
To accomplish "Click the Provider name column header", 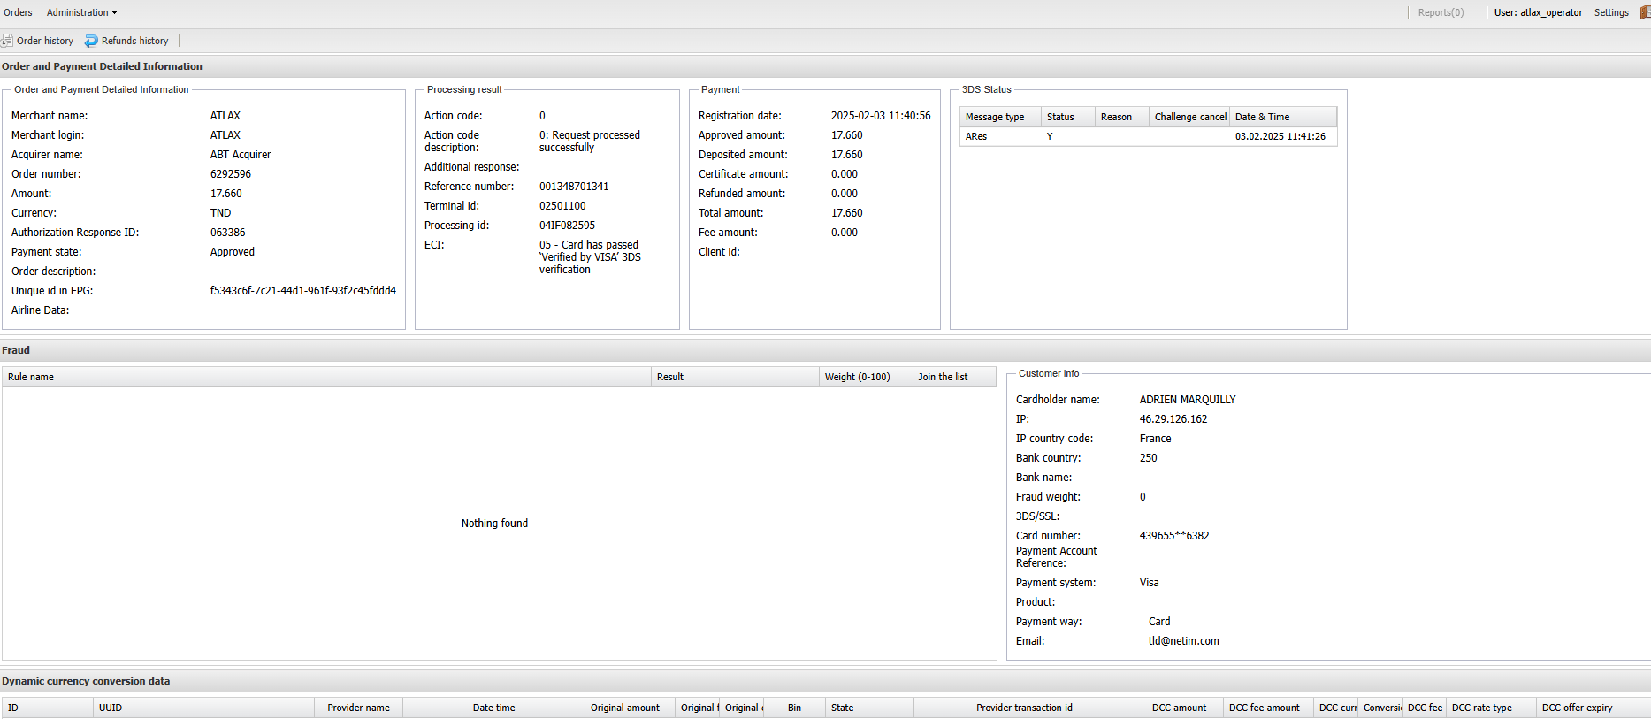I will click(x=358, y=708).
